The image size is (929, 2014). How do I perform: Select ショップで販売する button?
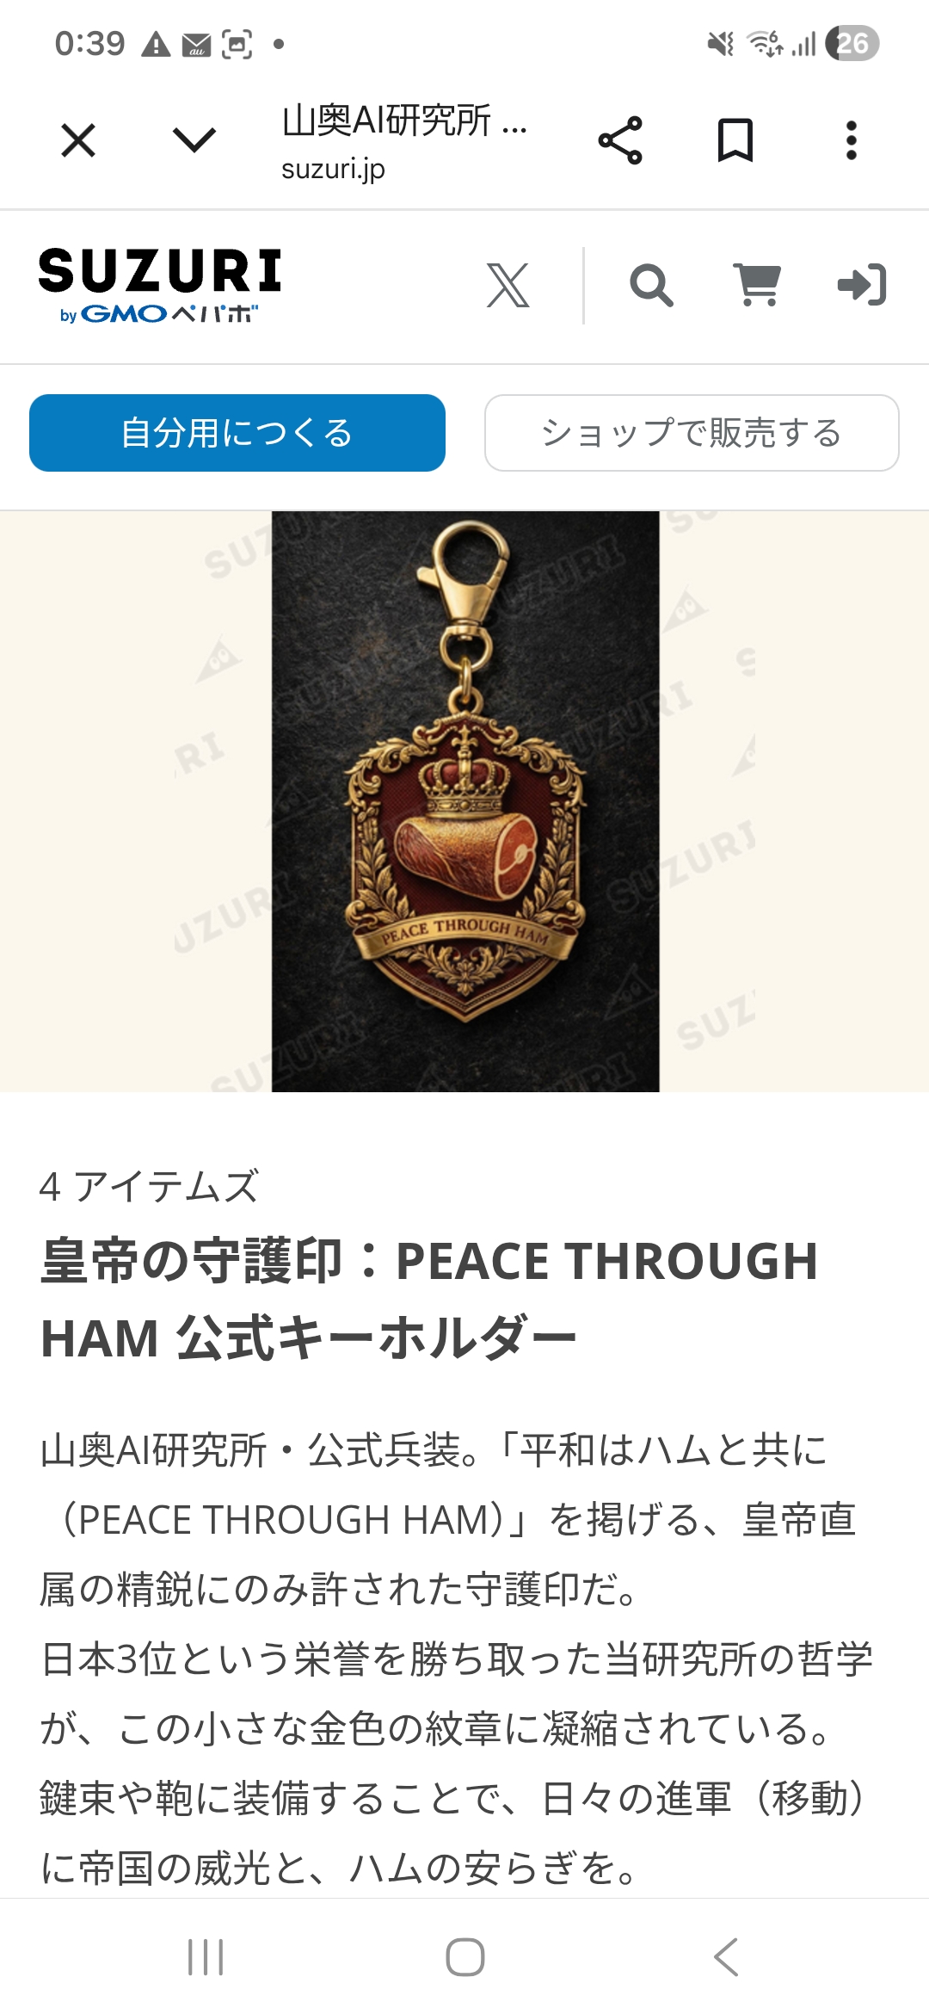692,433
